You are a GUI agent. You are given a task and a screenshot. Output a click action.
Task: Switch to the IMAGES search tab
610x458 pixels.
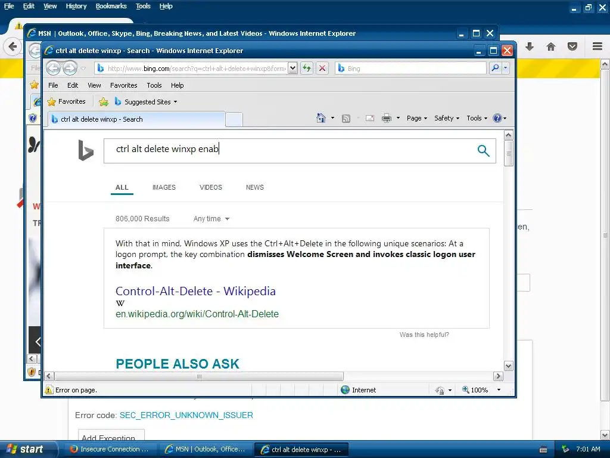(164, 187)
